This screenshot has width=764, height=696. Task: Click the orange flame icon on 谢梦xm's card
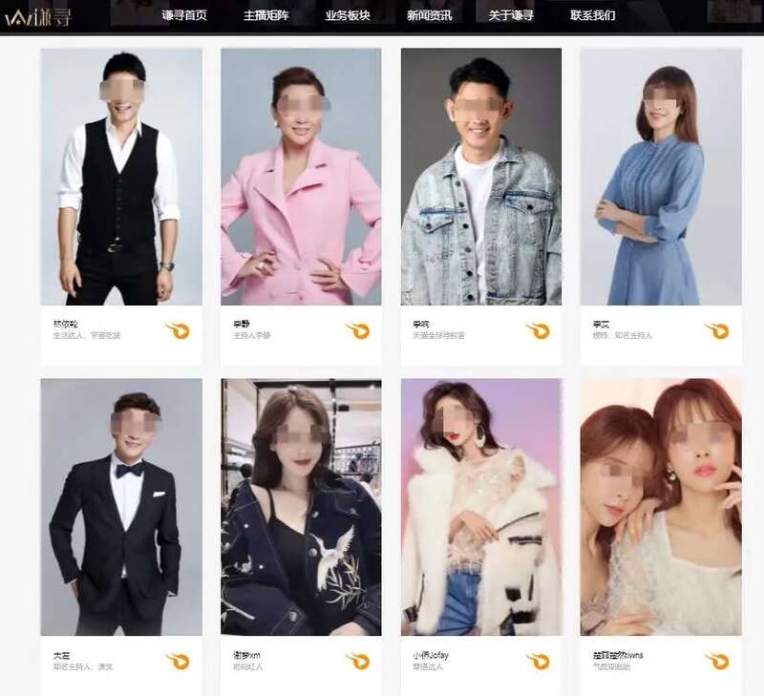(358, 662)
